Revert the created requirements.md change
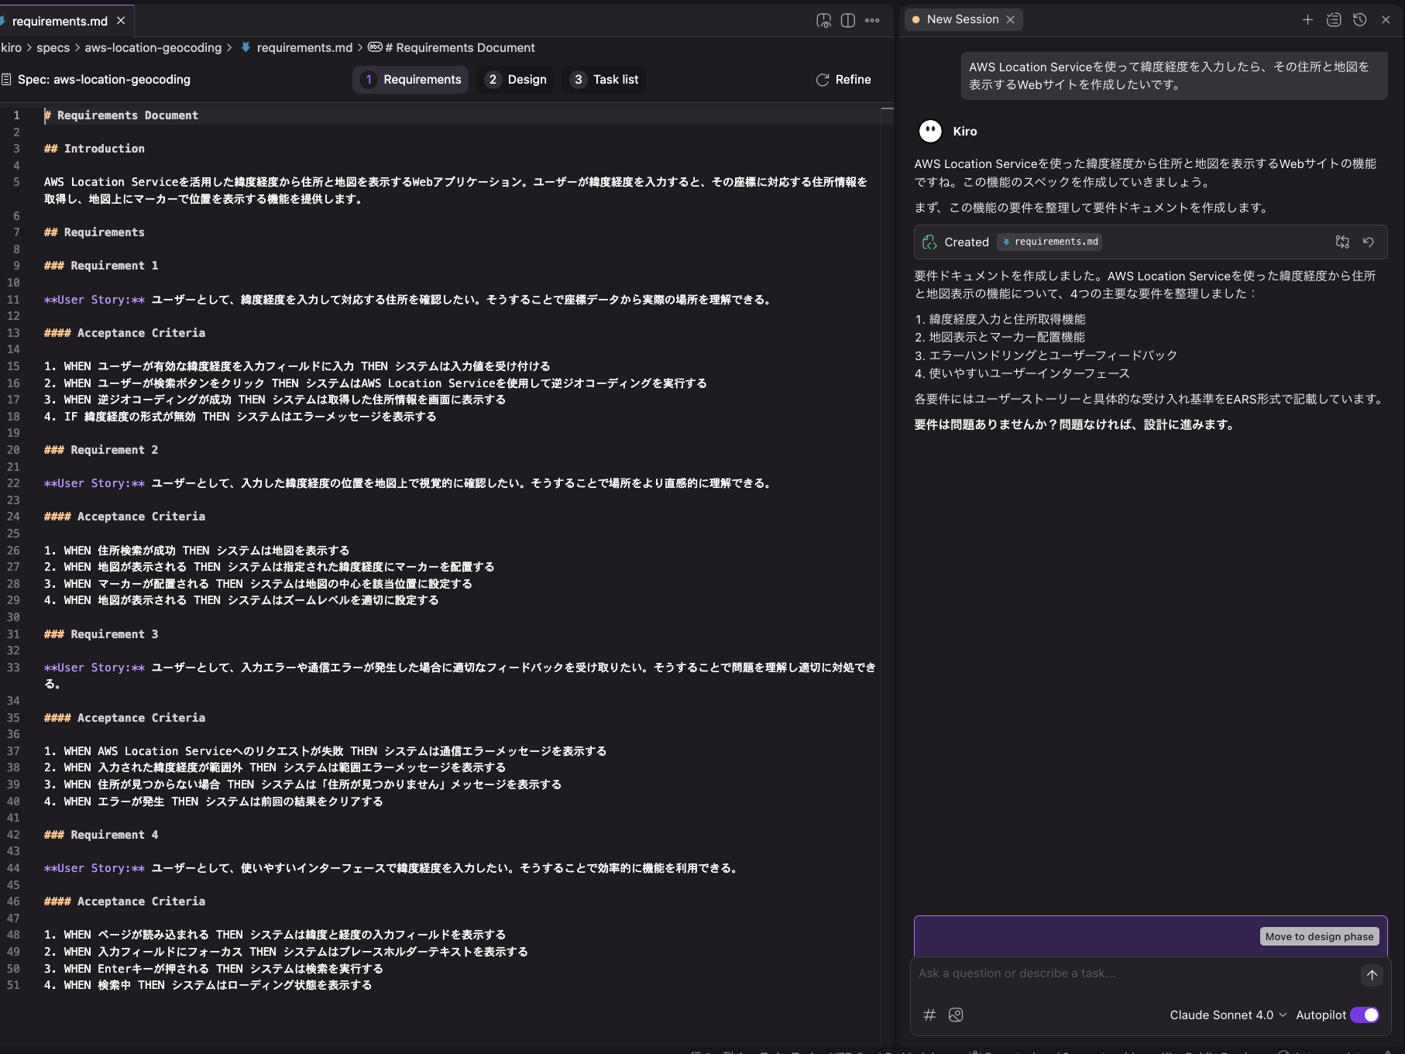Viewport: 1405px width, 1054px height. point(1369,242)
